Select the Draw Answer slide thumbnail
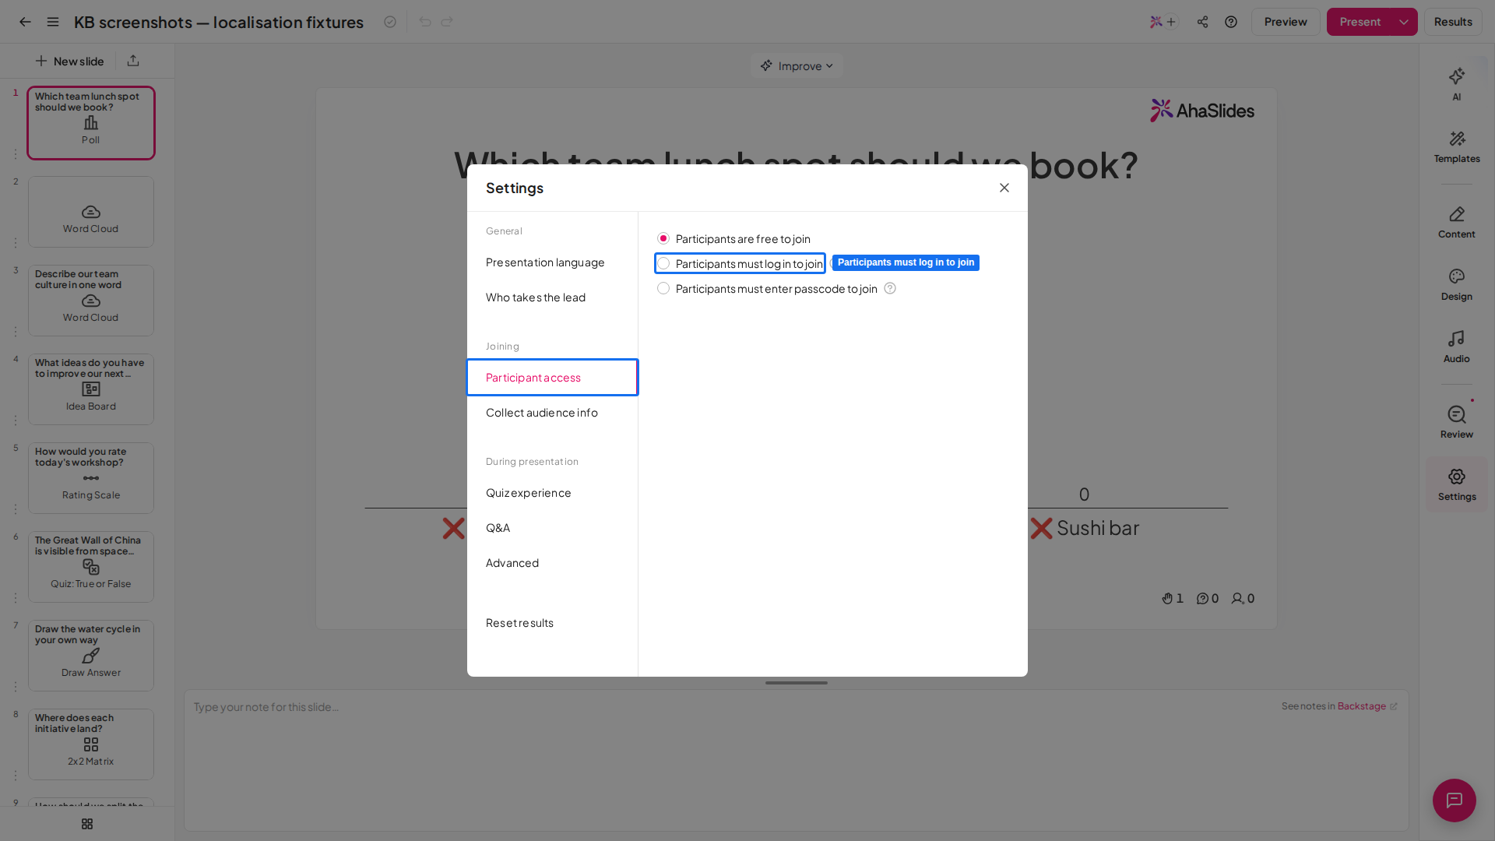This screenshot has width=1495, height=841. pos(91,656)
